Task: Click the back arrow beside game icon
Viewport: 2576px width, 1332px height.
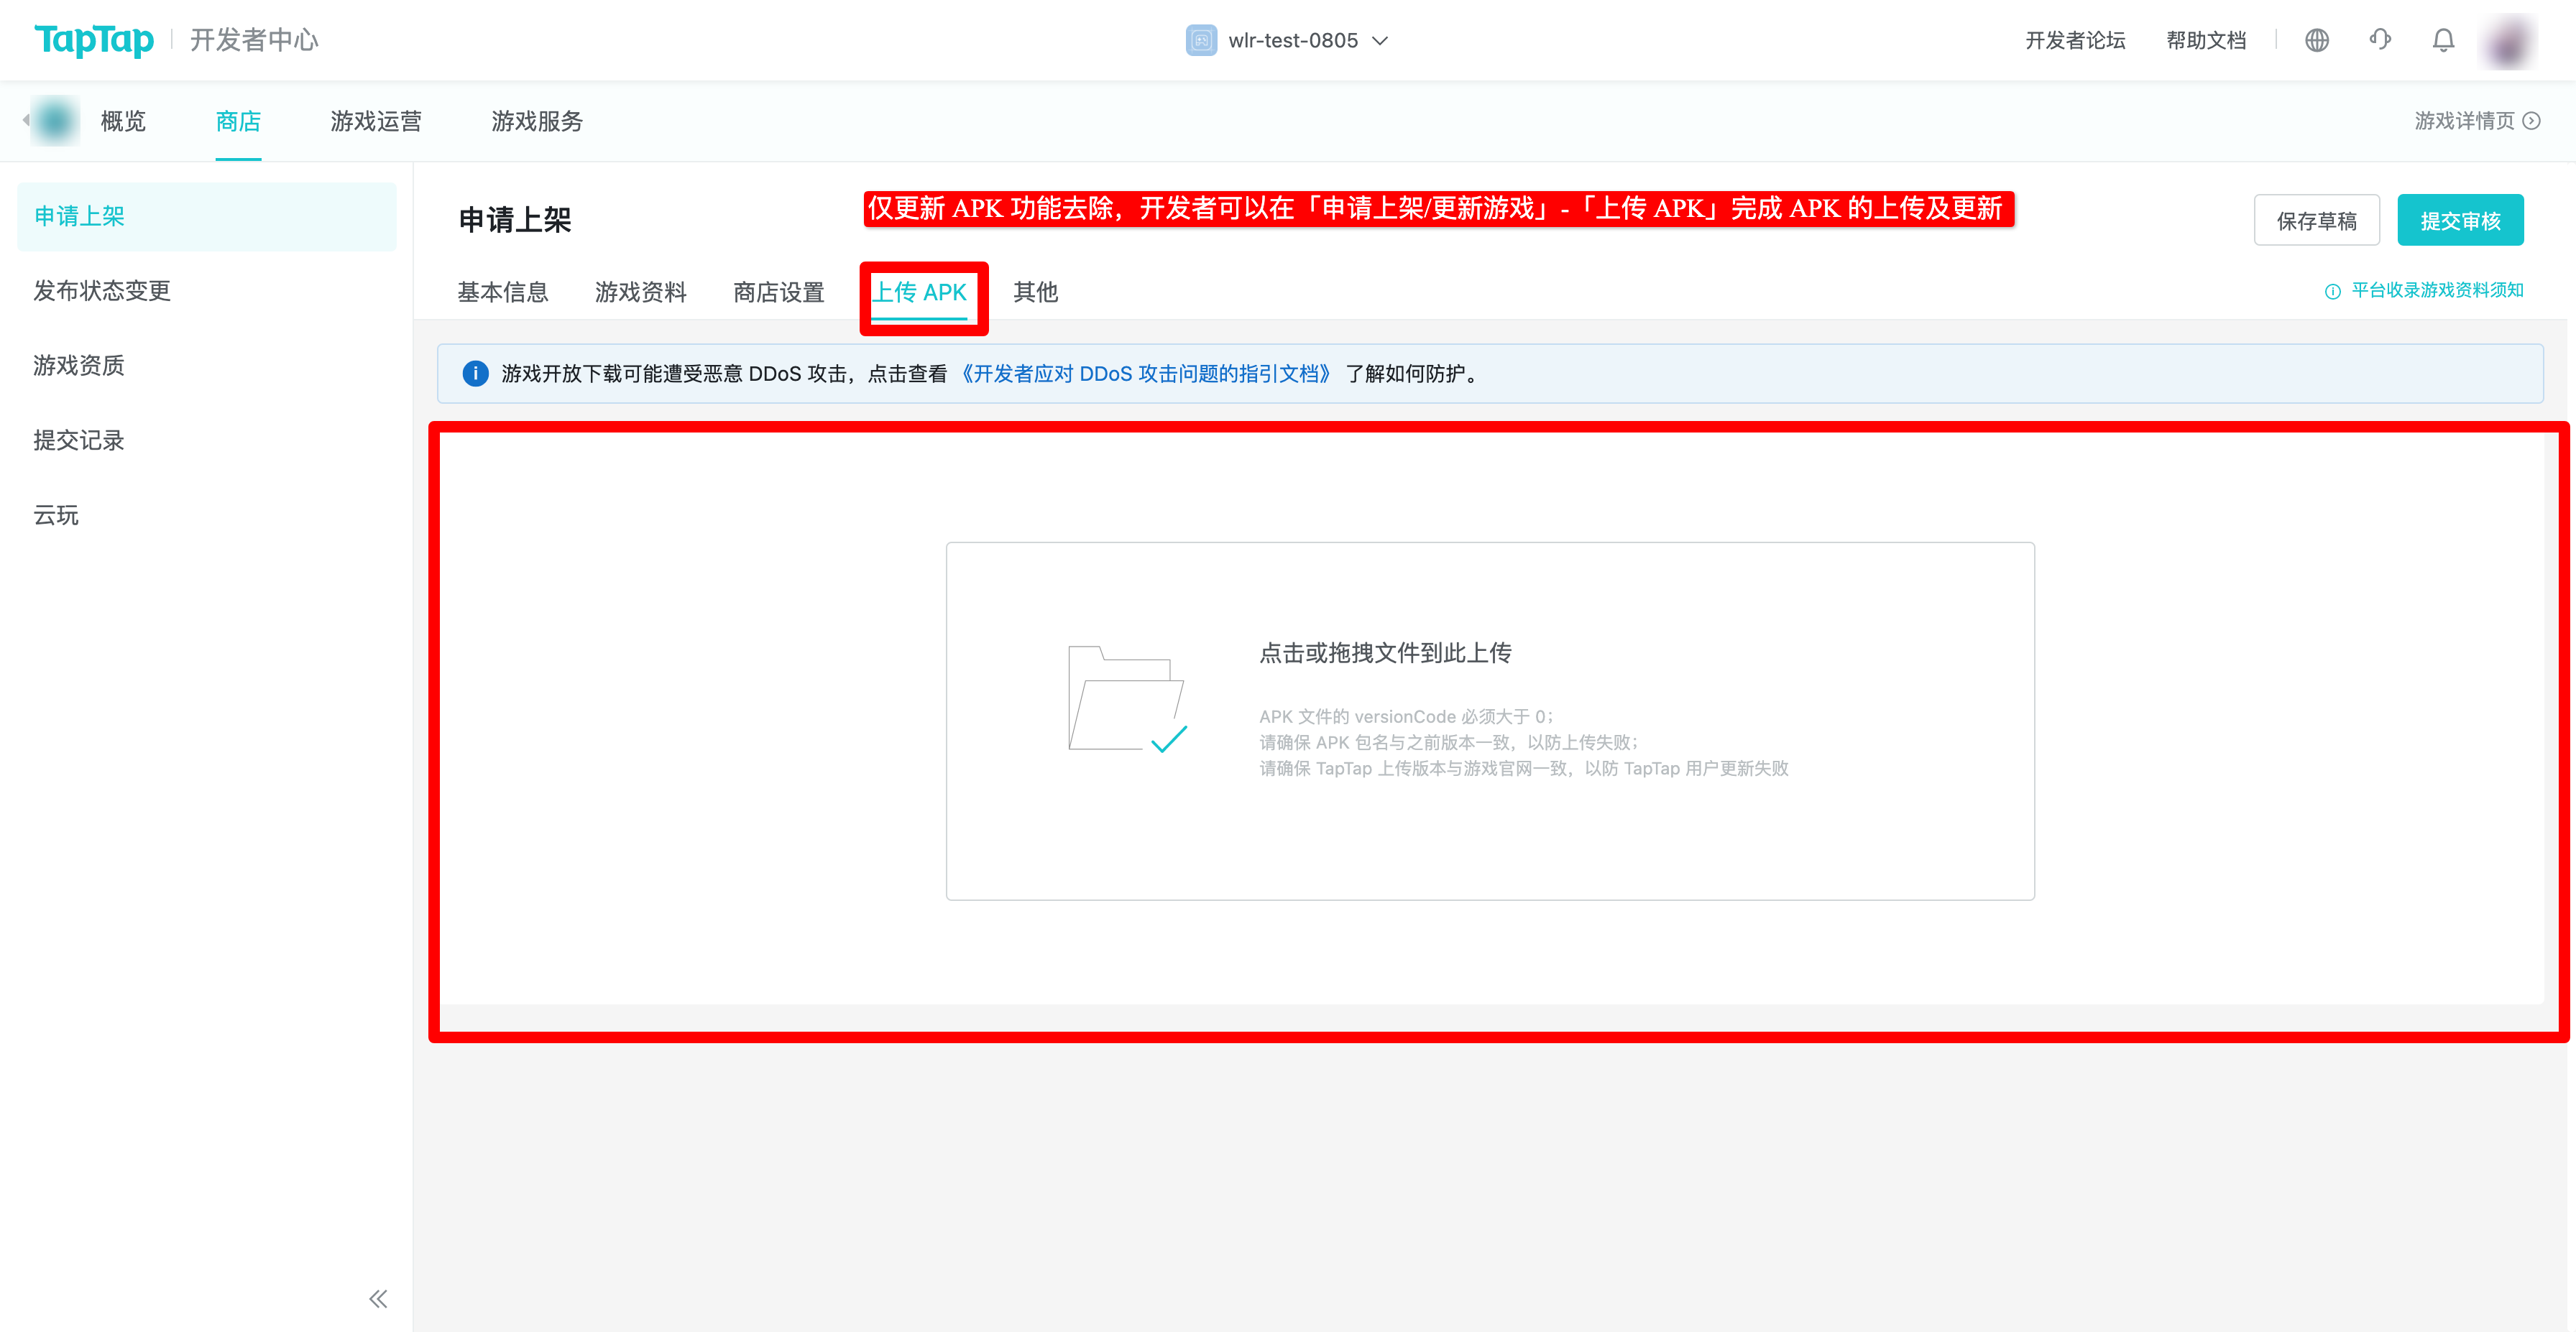Action: pos(25,120)
